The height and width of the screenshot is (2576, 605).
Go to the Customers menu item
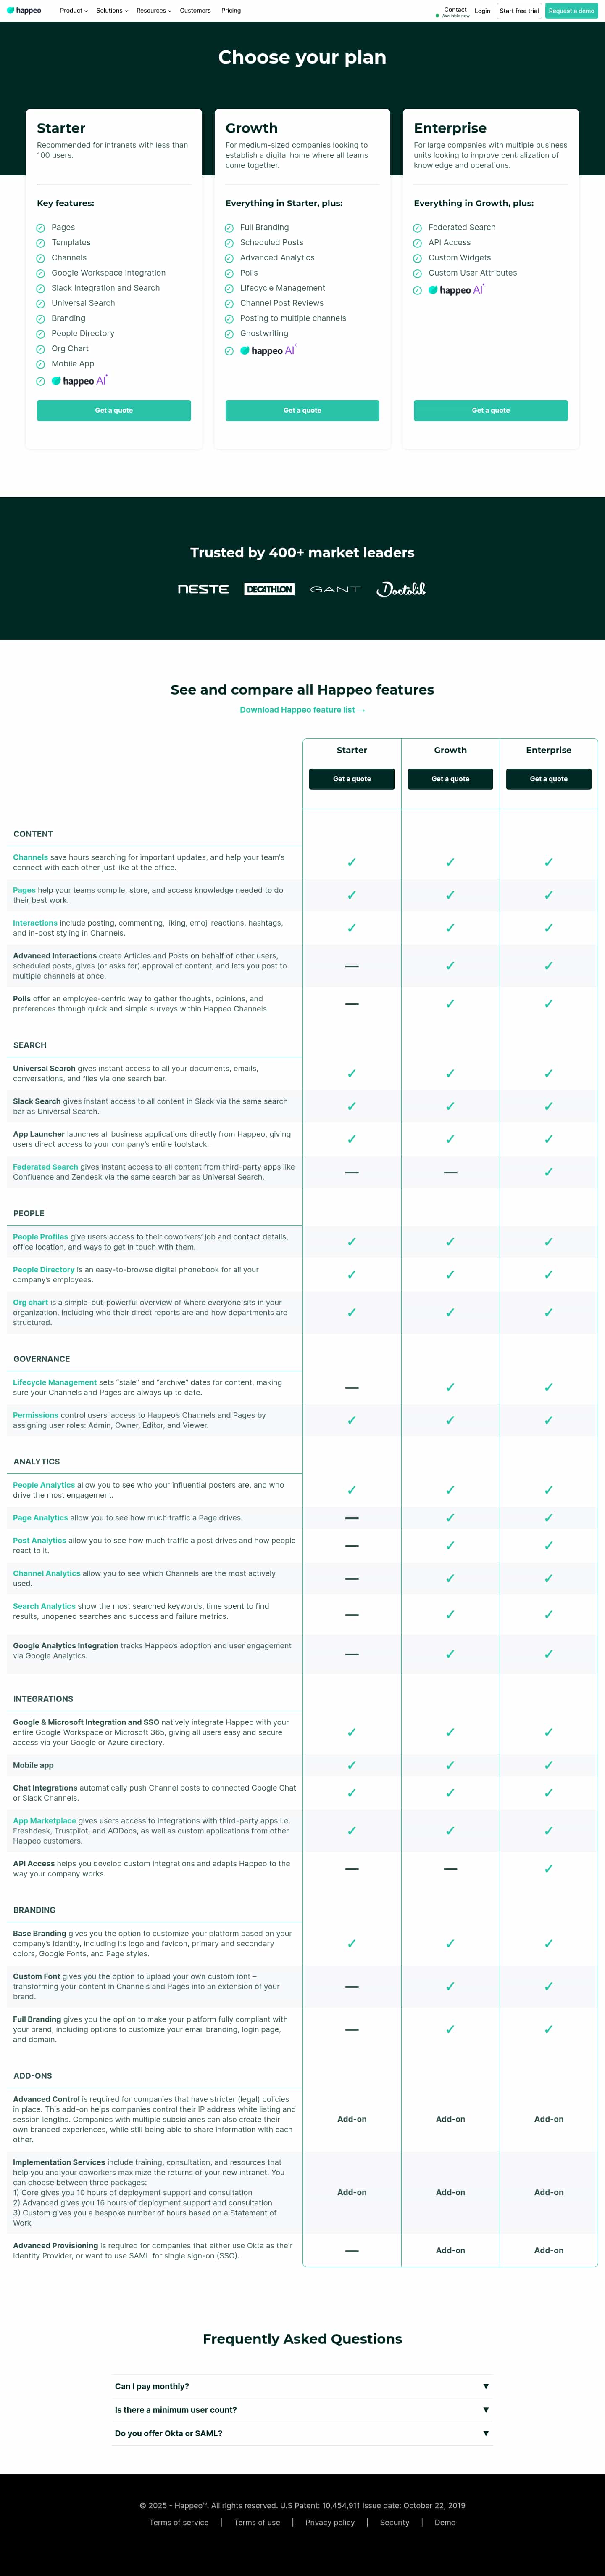tap(195, 11)
